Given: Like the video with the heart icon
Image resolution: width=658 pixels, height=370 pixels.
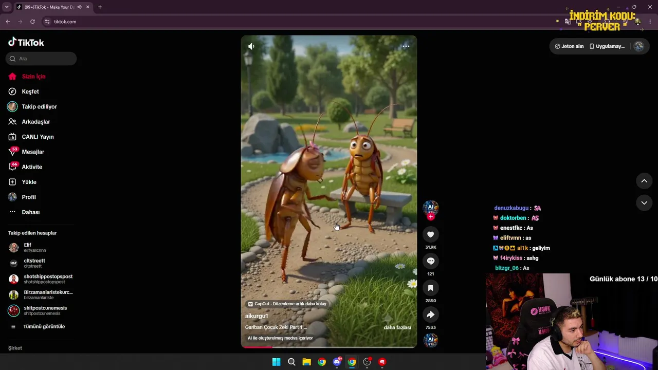Looking at the screenshot, I should pyautogui.click(x=431, y=234).
